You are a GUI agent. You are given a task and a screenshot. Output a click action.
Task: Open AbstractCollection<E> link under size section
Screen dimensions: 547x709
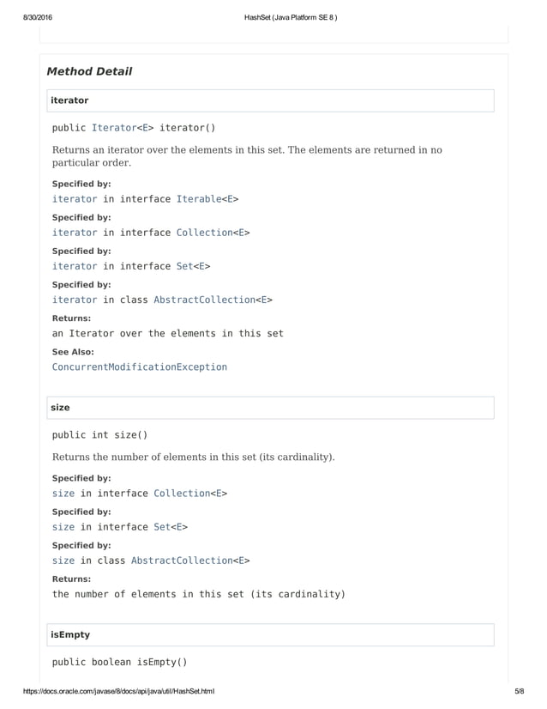pyautogui.click(x=190, y=561)
